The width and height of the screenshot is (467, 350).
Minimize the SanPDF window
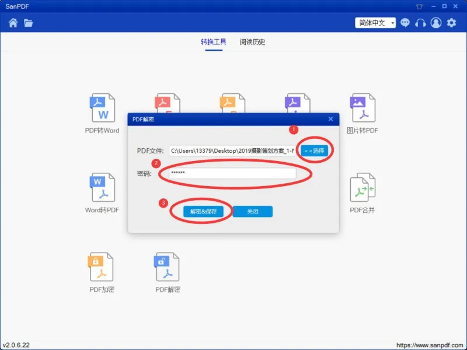433,6
